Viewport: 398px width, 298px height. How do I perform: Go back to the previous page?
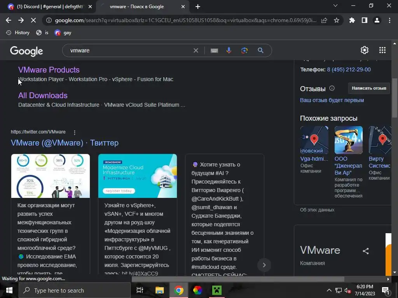[x=9, y=20]
